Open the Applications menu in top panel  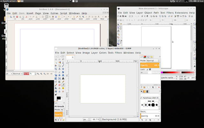9,2
